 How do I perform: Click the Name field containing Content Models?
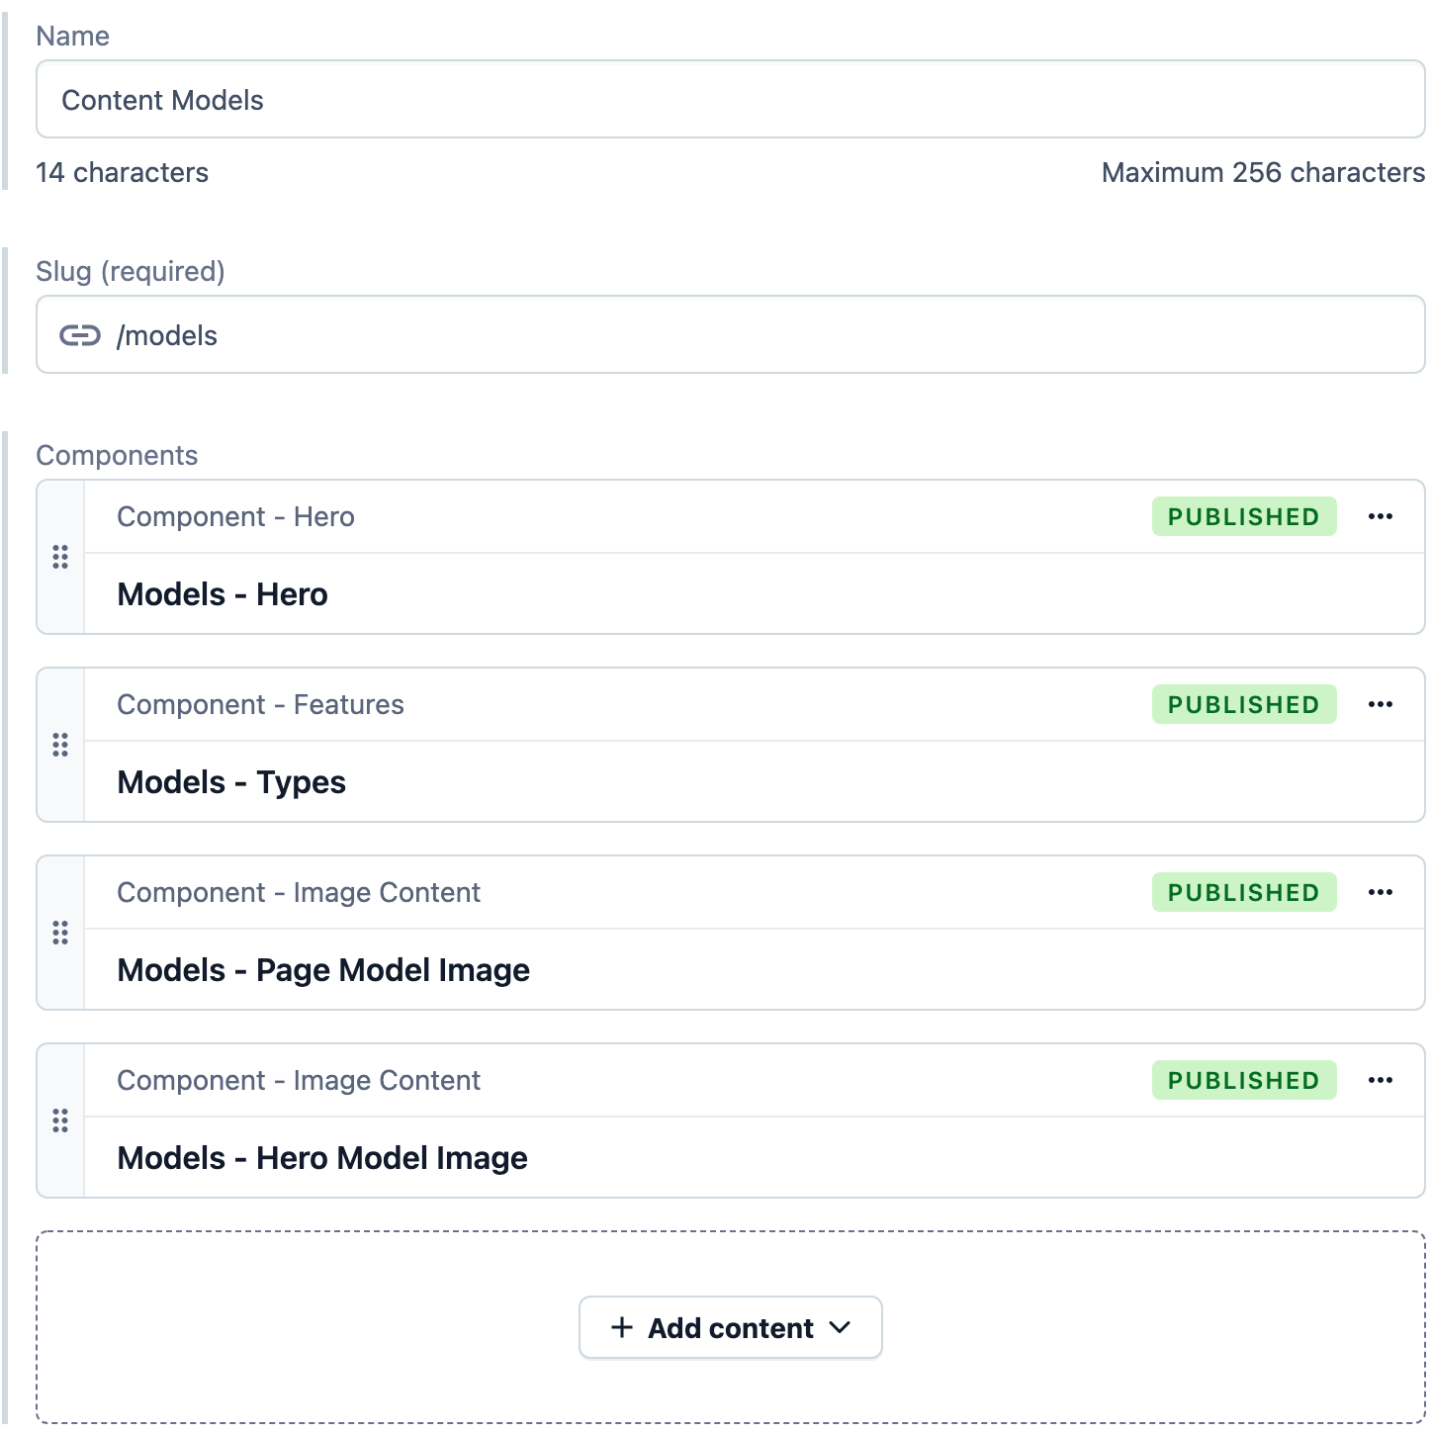click(x=730, y=99)
